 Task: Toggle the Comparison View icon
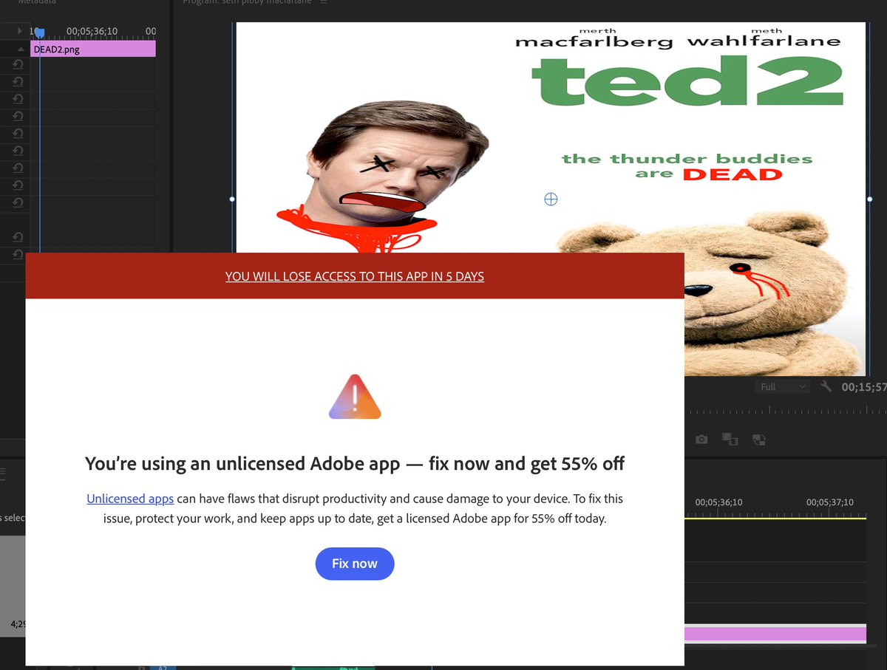pos(730,440)
